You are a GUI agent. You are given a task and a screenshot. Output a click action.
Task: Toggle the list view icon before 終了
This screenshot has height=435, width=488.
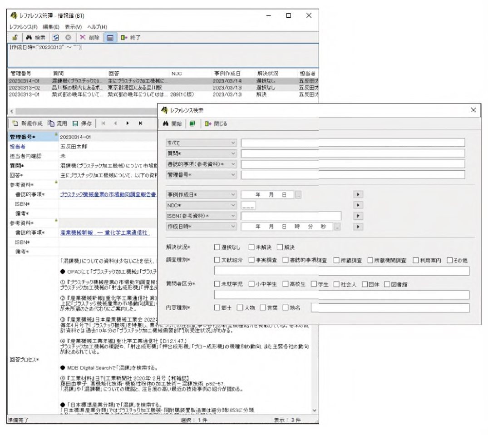tap(109, 38)
